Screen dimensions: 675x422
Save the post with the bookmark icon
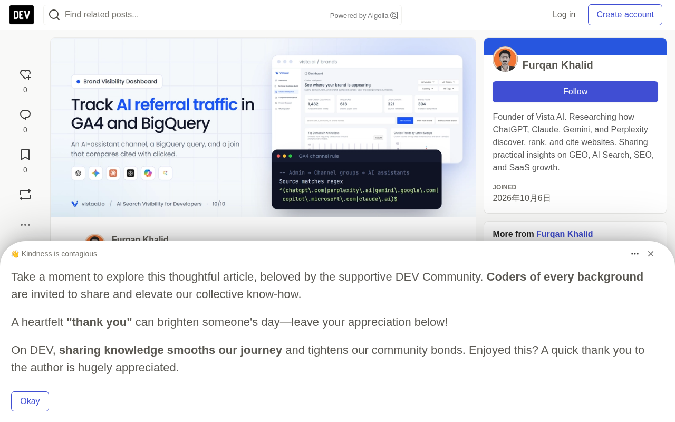pos(25,155)
